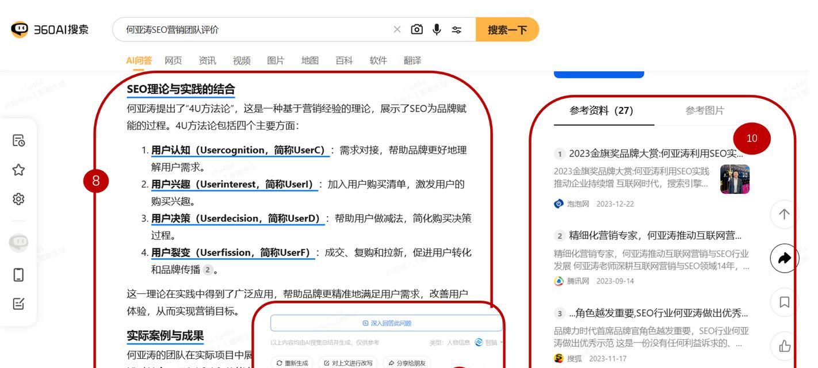Open the AI robot assistant avatar in sidebar
The height and width of the screenshot is (368, 818).
18,243
